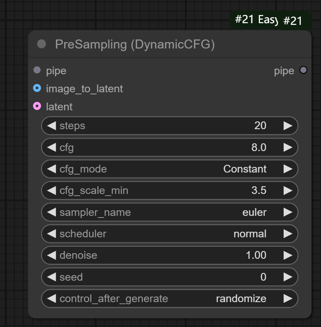Click the pink latent input dot

tap(37, 106)
